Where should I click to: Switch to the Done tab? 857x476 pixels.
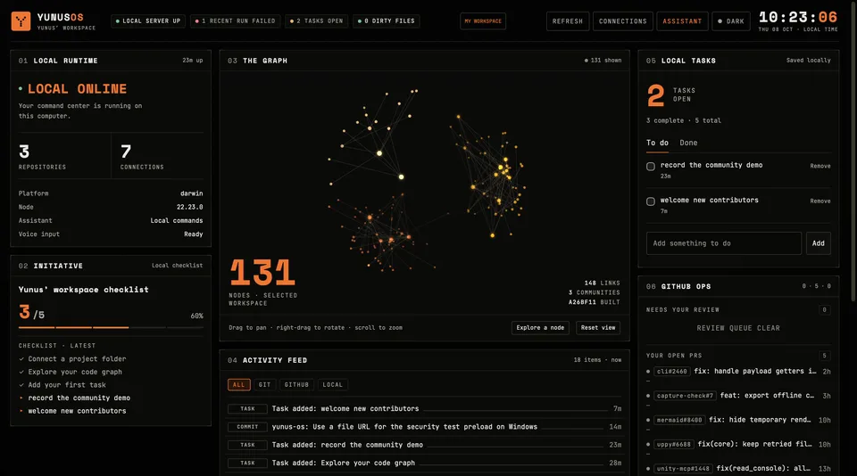click(688, 143)
